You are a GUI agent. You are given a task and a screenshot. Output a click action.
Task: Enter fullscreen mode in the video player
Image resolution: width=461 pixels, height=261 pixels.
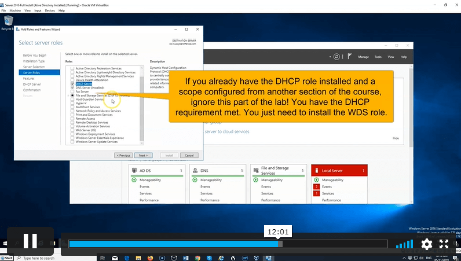[x=444, y=244]
